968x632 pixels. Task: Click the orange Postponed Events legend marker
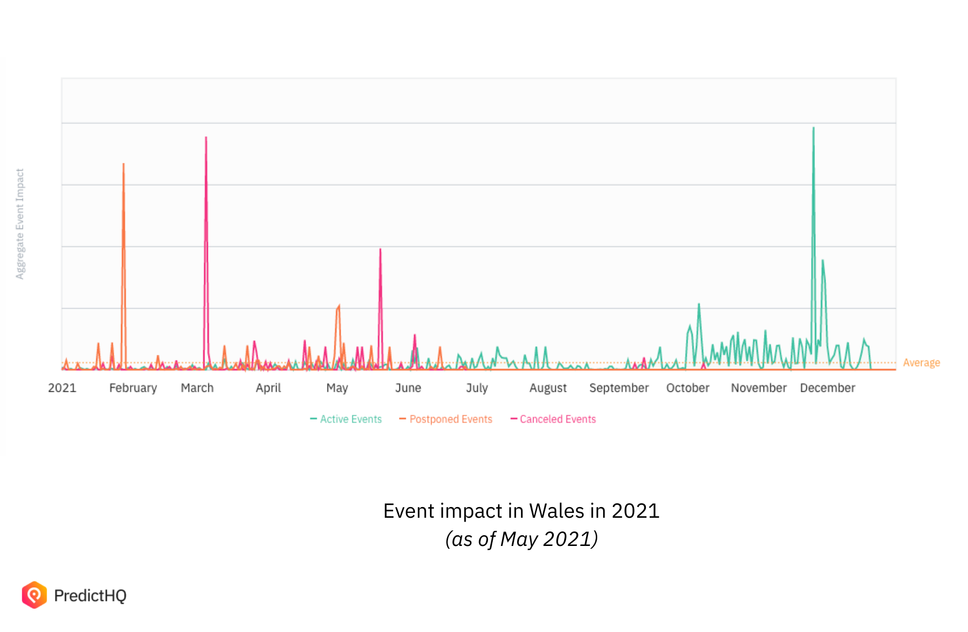coord(402,419)
